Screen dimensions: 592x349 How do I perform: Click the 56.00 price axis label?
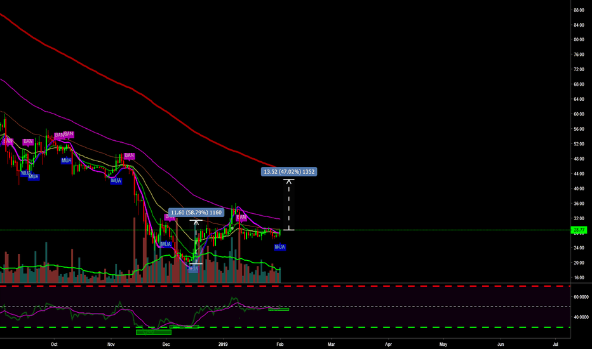coord(579,129)
